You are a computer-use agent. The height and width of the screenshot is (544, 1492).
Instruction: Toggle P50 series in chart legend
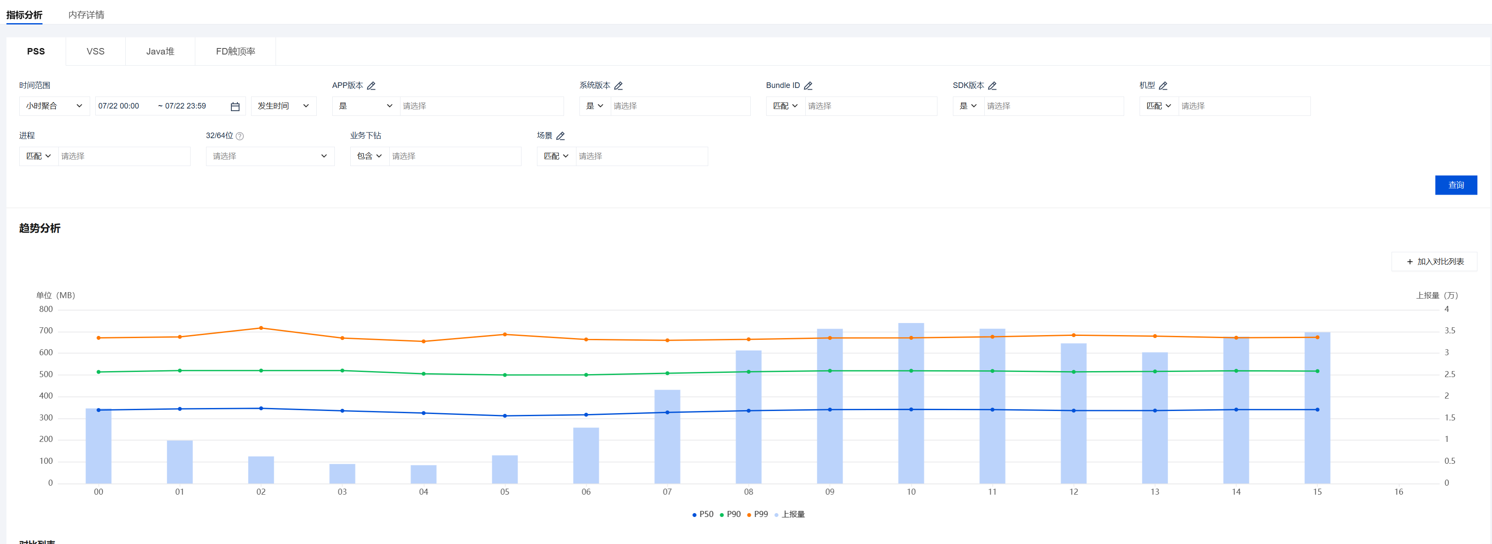coord(703,514)
